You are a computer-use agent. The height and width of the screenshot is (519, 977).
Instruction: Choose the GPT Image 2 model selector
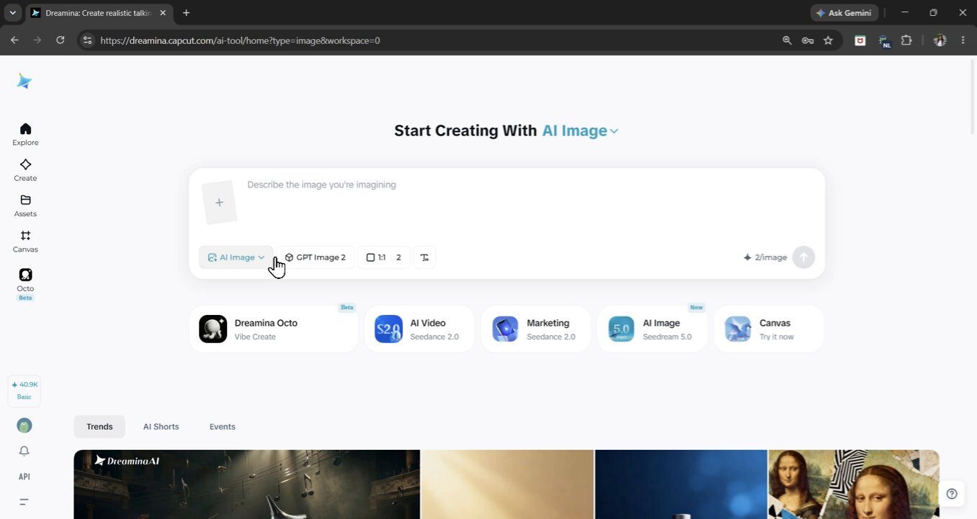[316, 257]
